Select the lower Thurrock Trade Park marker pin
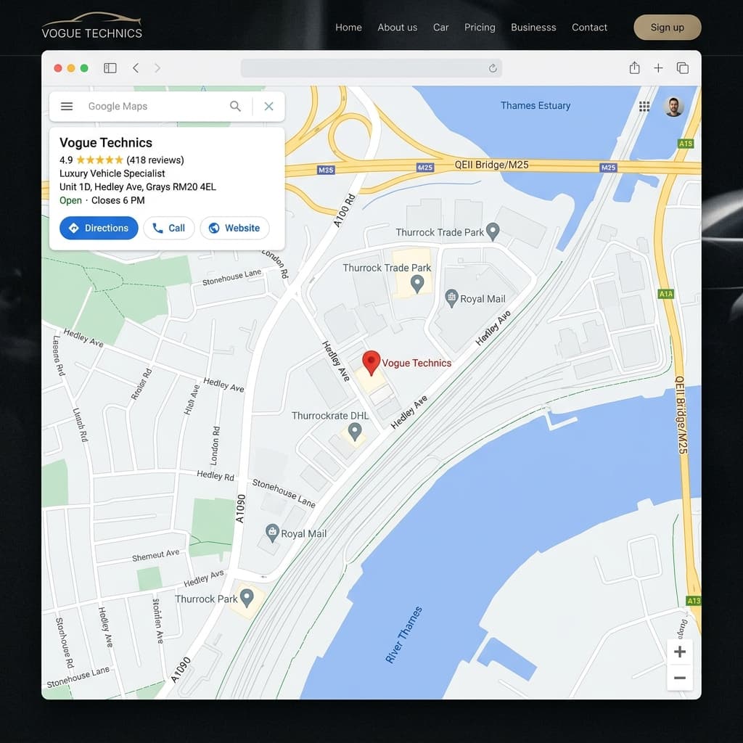This screenshot has width=743, height=743. [x=417, y=284]
